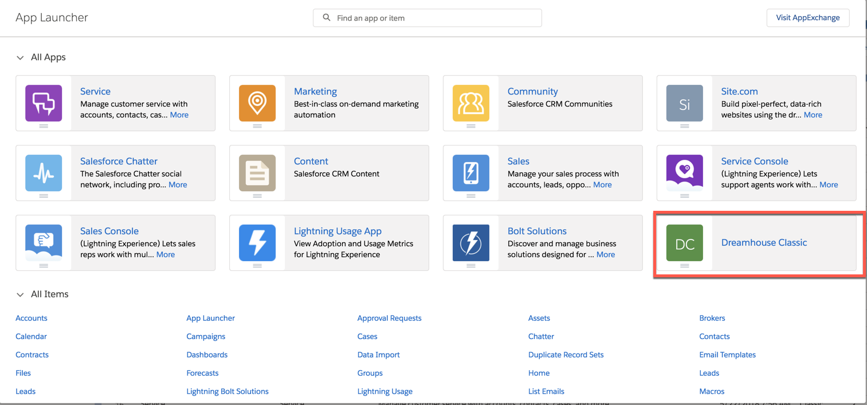867x405 pixels.
Task: Click the drag handle under Dreamhouse Classic icon
Action: pos(685,266)
